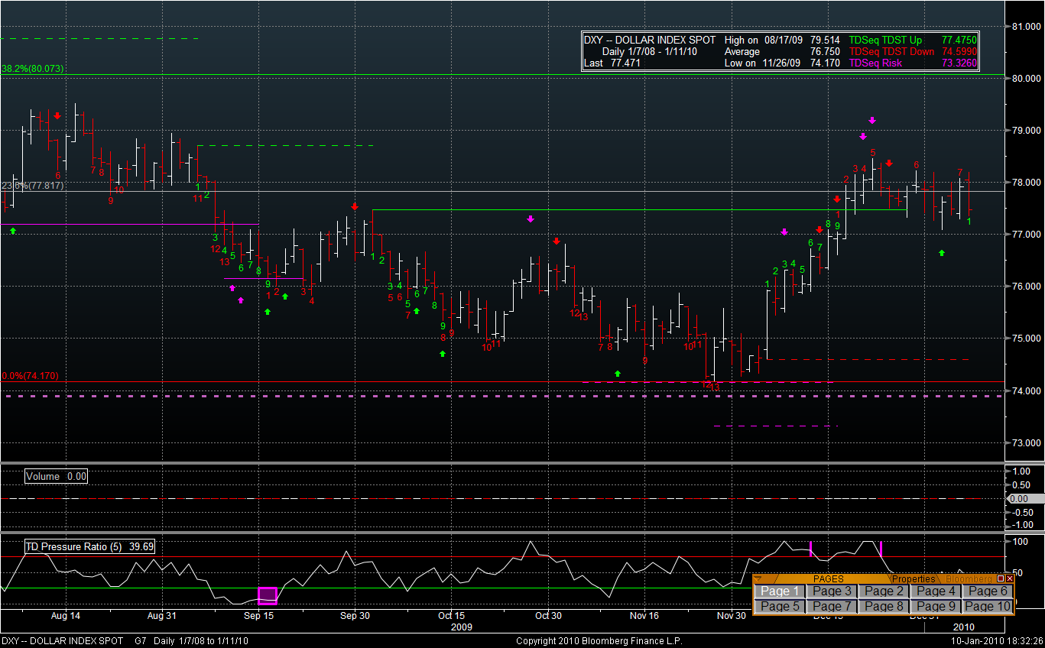Switch to Page 6
The width and height of the screenshot is (1045, 648).
click(x=988, y=591)
